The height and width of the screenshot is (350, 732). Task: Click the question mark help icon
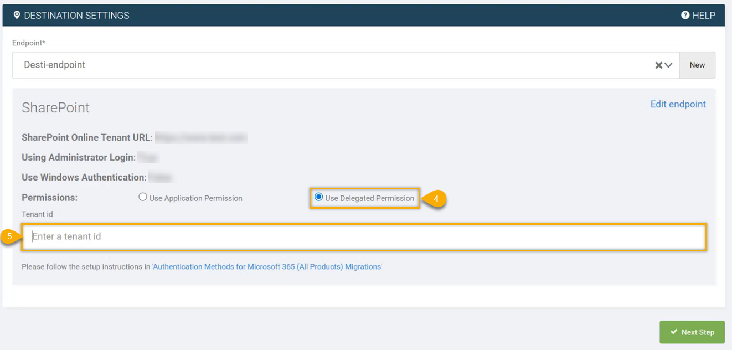tap(685, 15)
